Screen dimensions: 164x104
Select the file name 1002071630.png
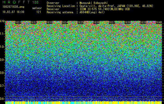point(14,7)
